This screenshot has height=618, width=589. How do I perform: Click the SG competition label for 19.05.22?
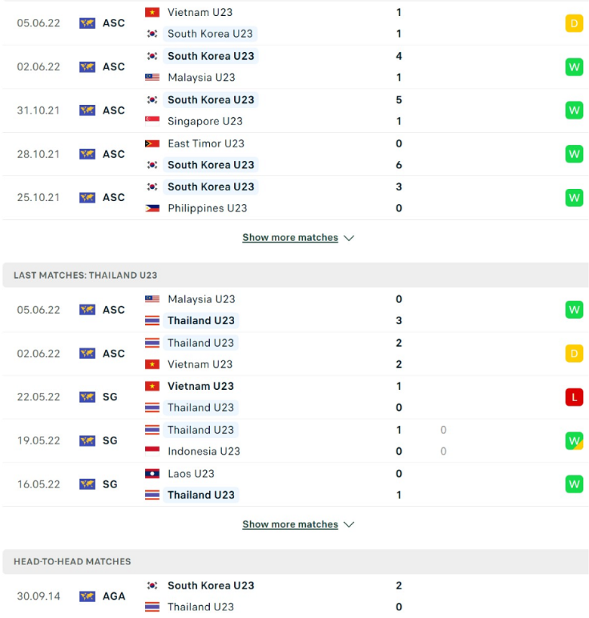pyautogui.click(x=110, y=440)
